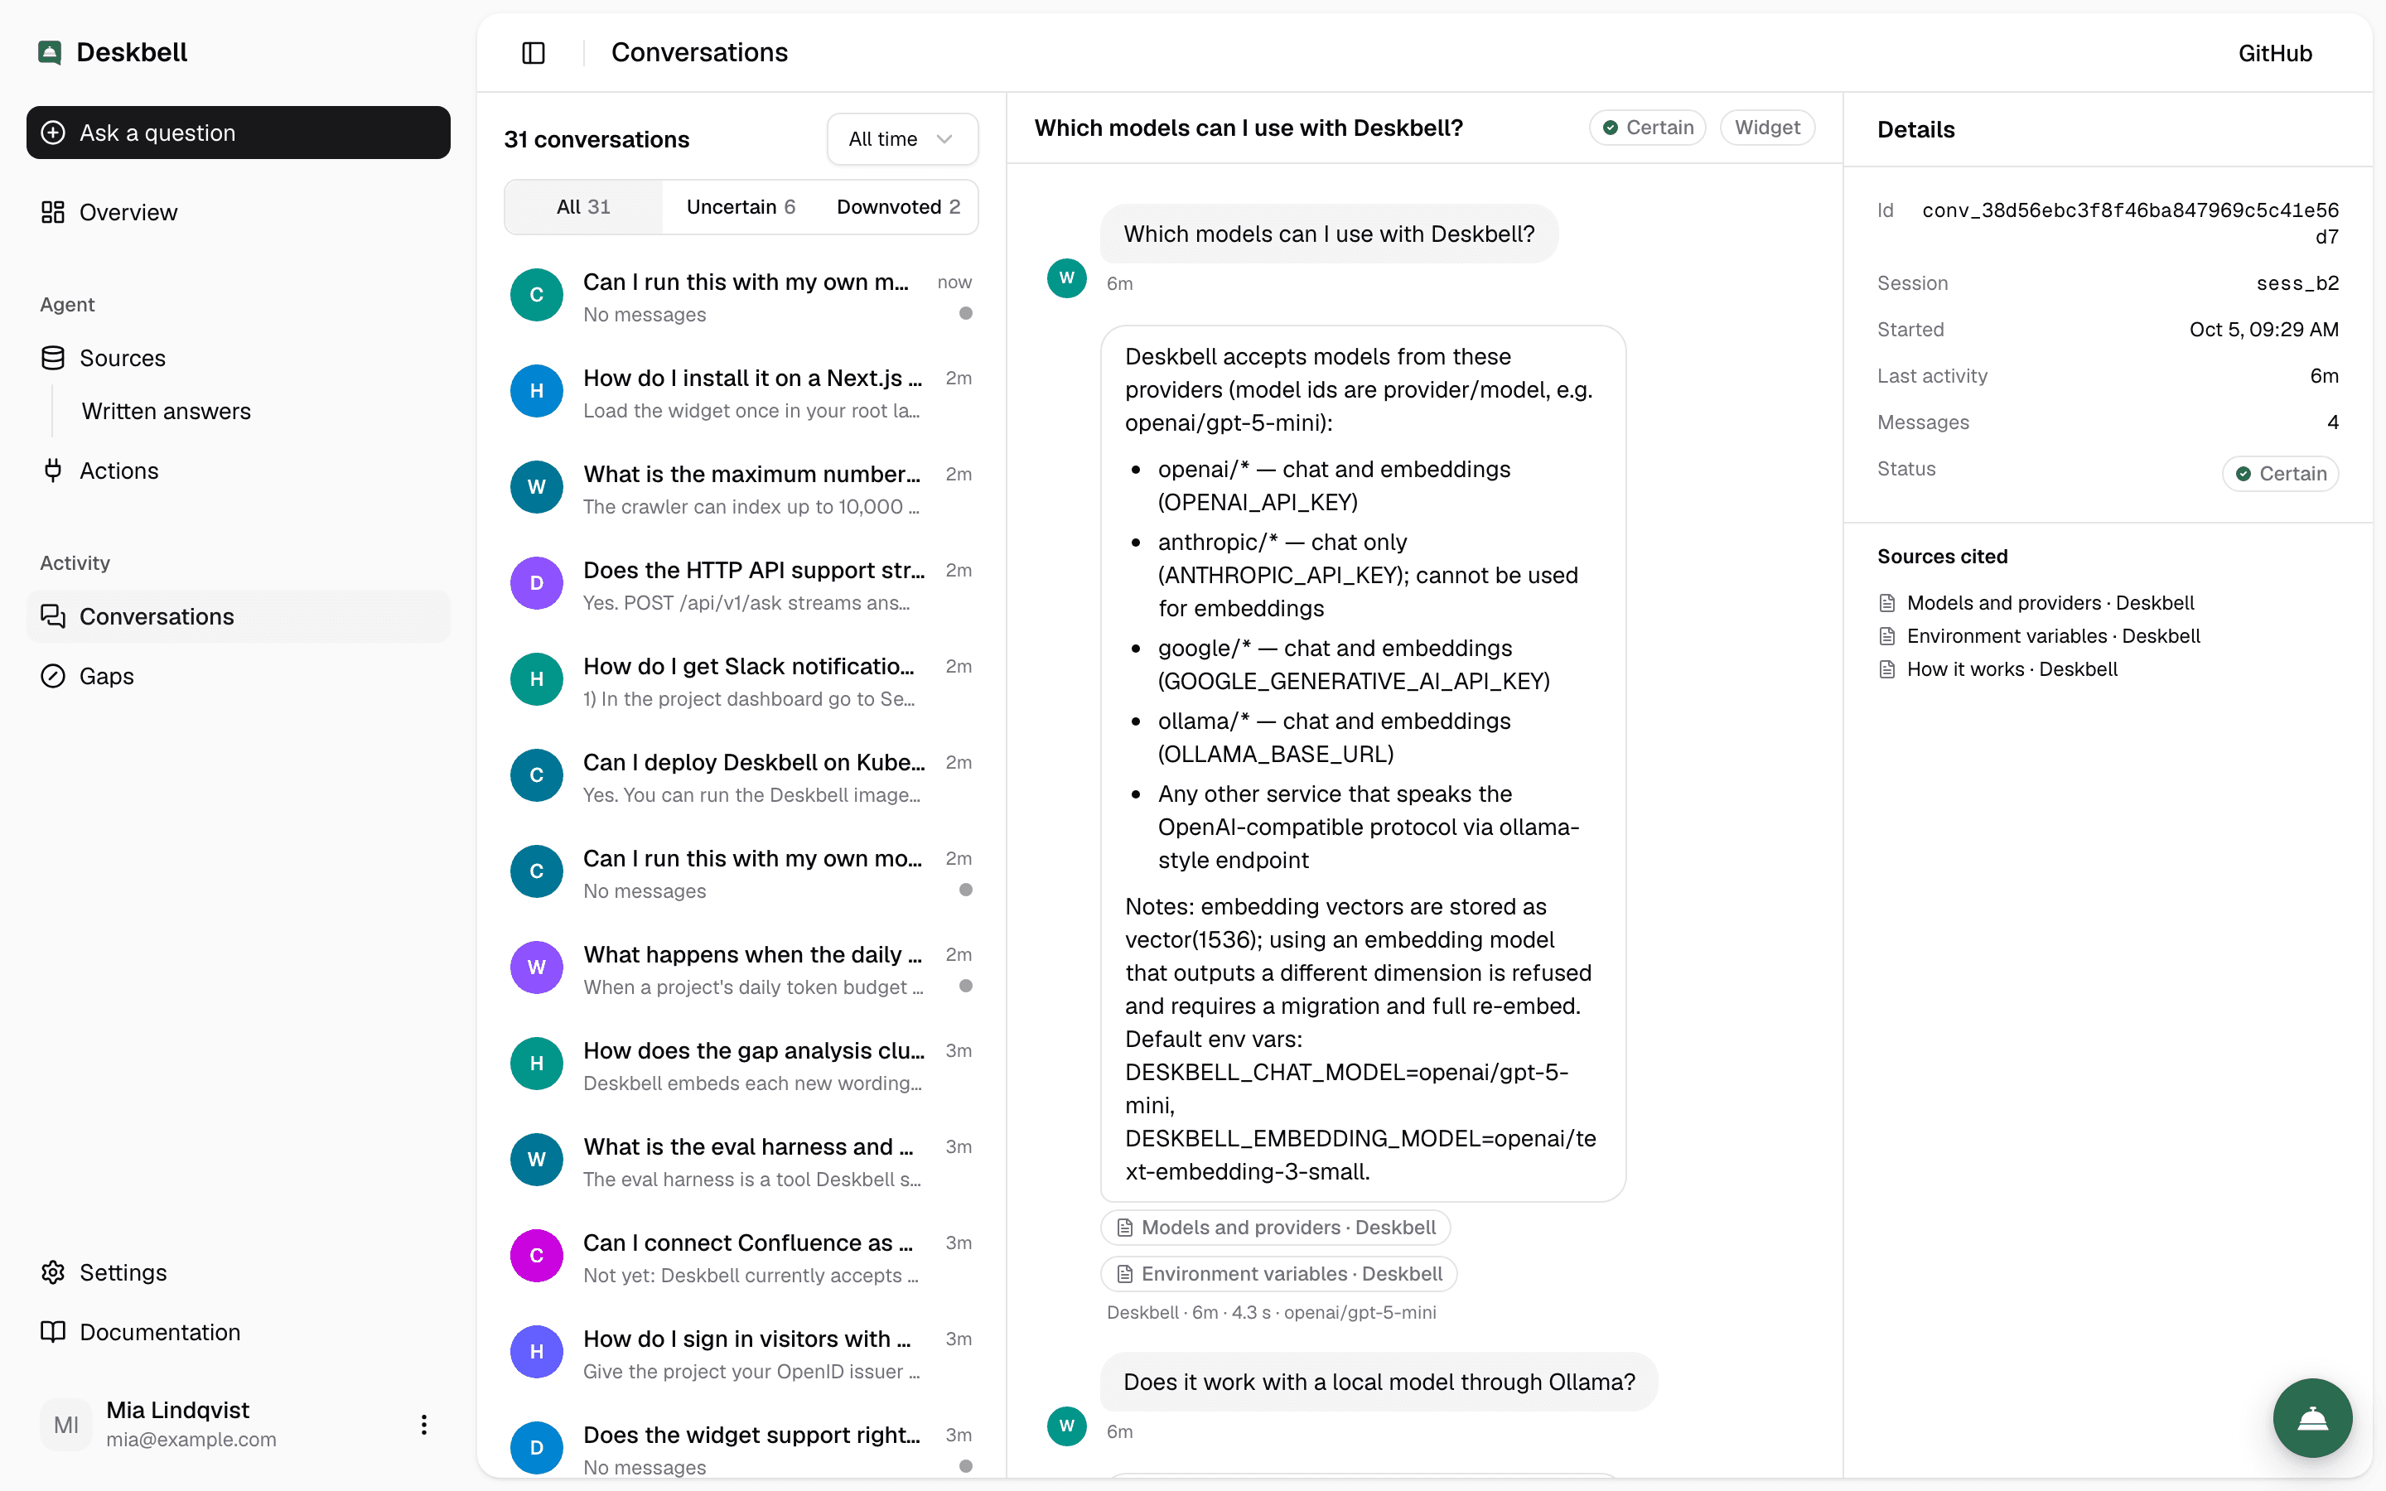The width and height of the screenshot is (2386, 1491).
Task: Go to Overview page
Action: (239, 212)
